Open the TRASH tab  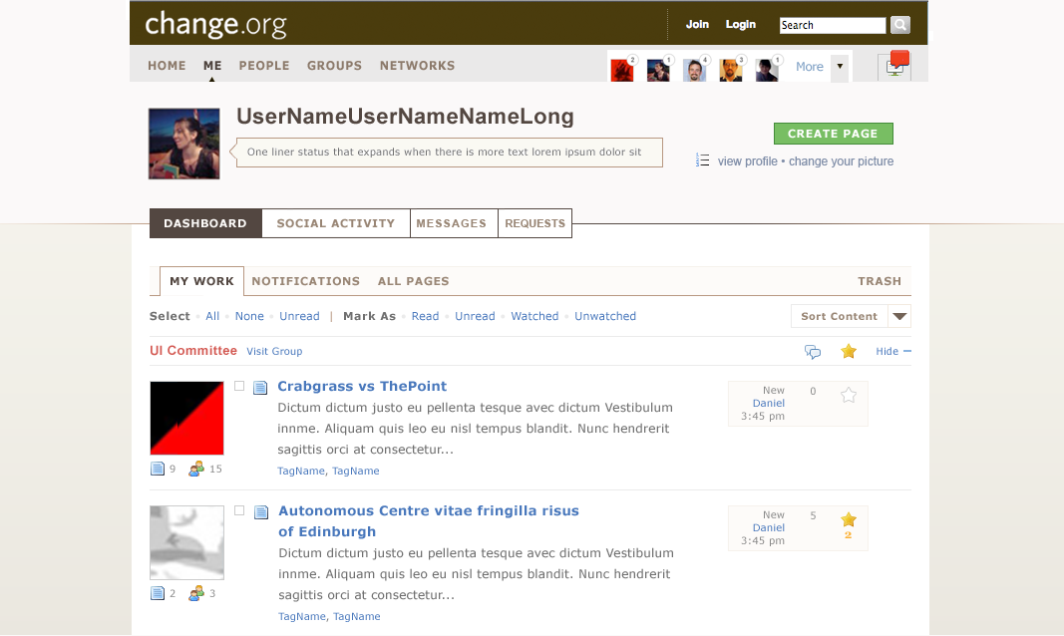click(x=880, y=281)
